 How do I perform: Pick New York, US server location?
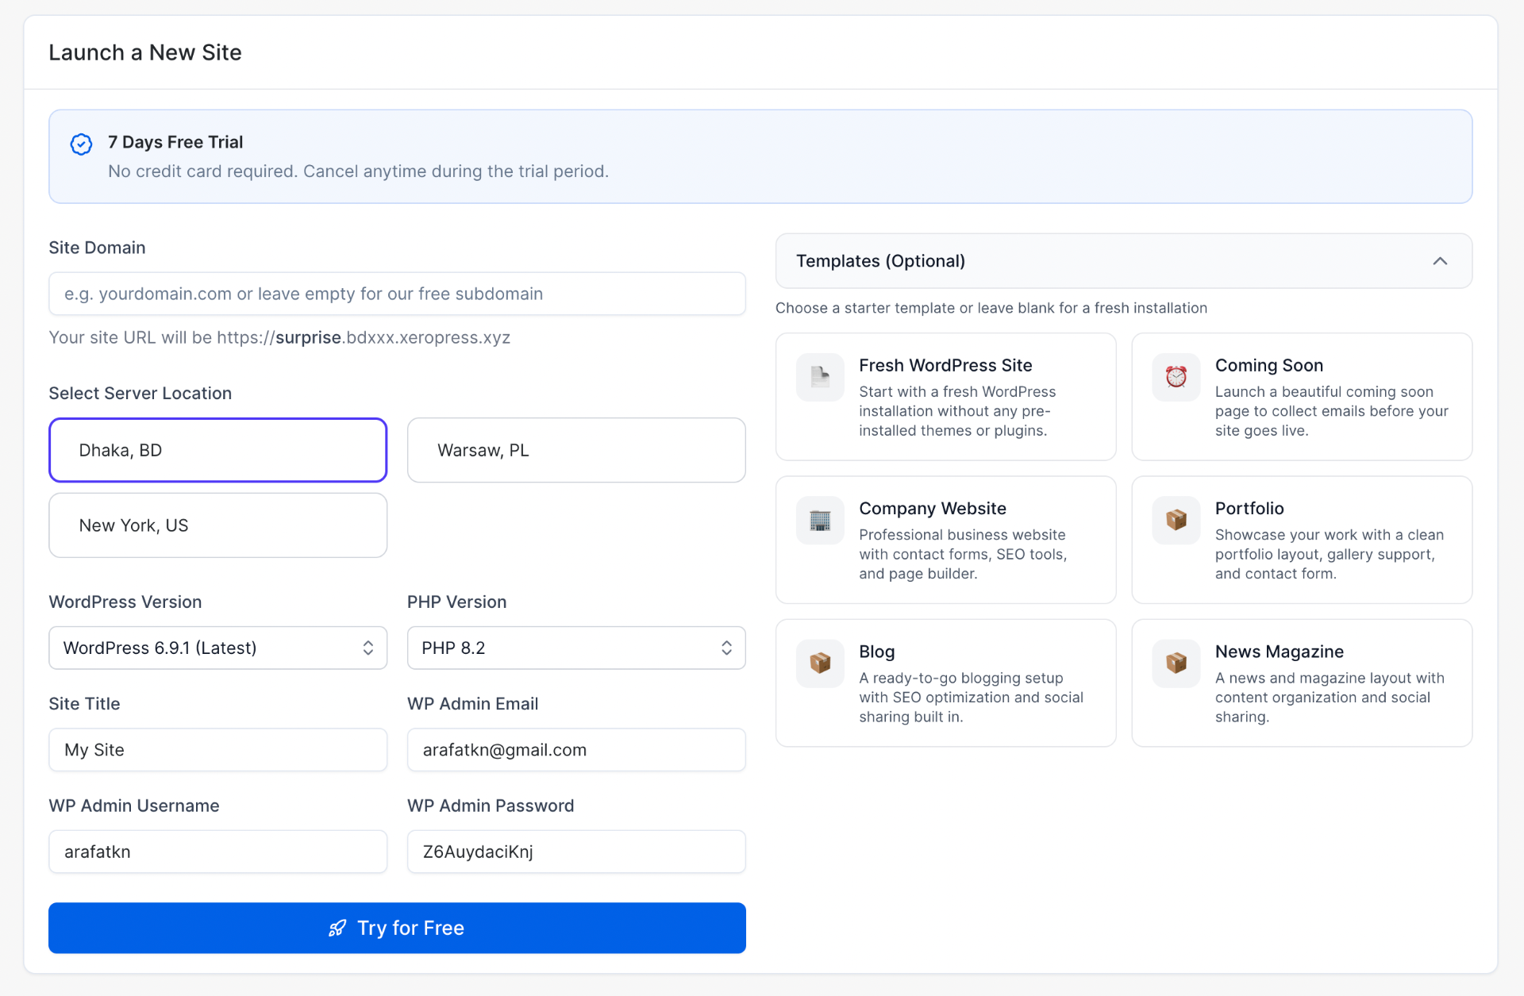pos(217,525)
